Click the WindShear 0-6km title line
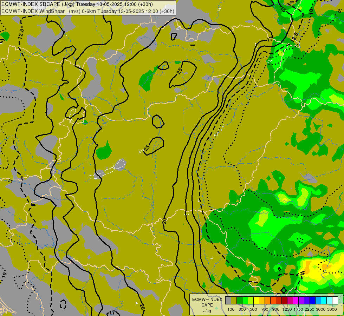Viewport: 344px width, 316px height. [88, 11]
